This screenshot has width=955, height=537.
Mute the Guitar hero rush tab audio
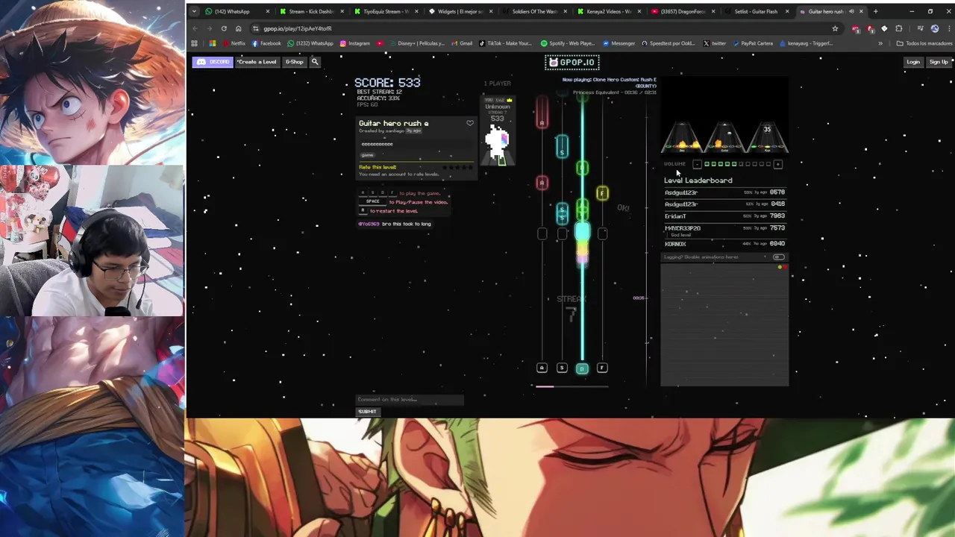851,11
